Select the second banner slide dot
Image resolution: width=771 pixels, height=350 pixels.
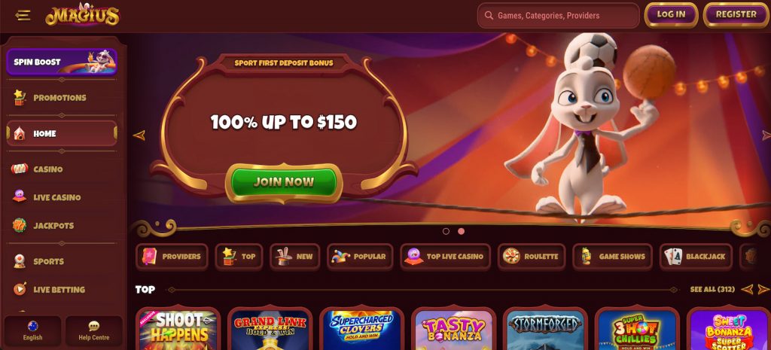462,231
